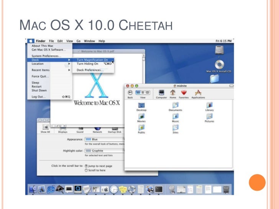Toggle midnite window toolbar pill button
The height and width of the screenshot is (209, 279).
(x=231, y=86)
